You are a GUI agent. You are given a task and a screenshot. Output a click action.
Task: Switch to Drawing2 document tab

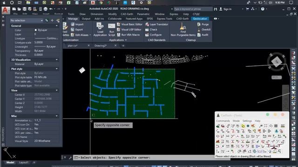click(x=101, y=45)
